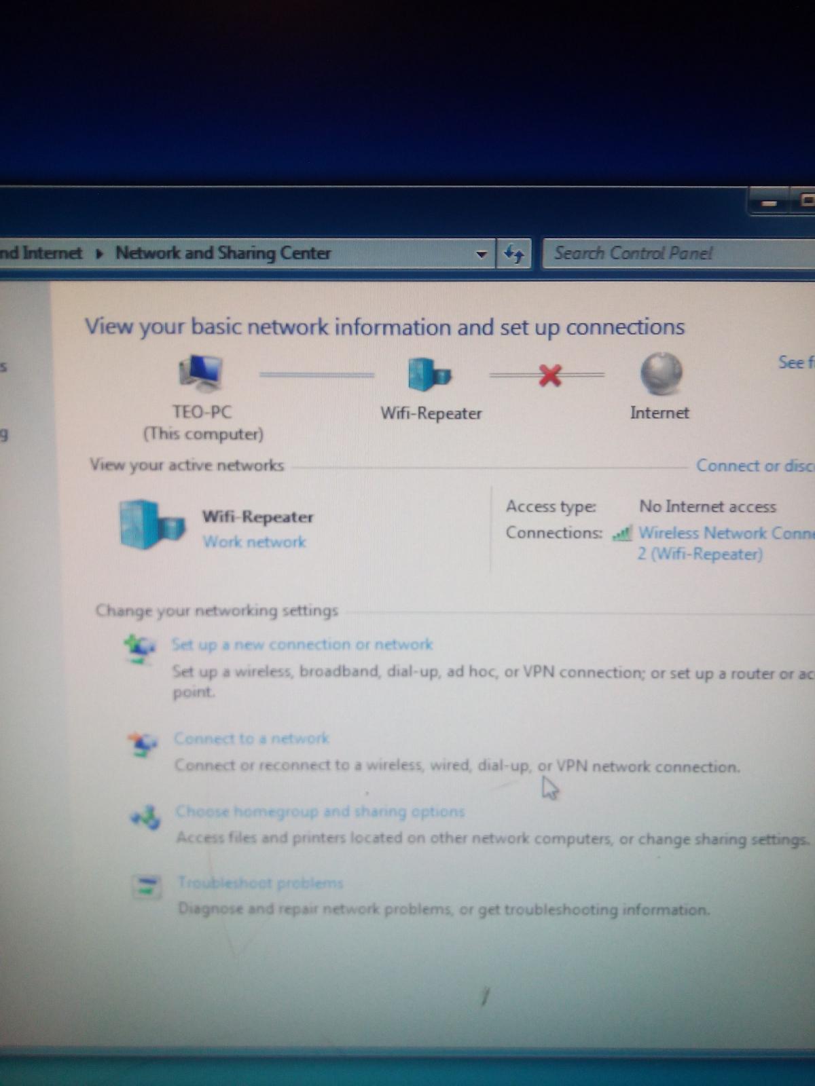815x1086 pixels.
Task: Click the Internet globe icon
Action: click(x=661, y=374)
